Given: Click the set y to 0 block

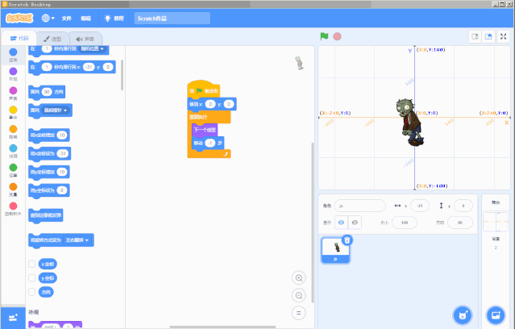Looking at the screenshot, I should pyautogui.click(x=49, y=190).
